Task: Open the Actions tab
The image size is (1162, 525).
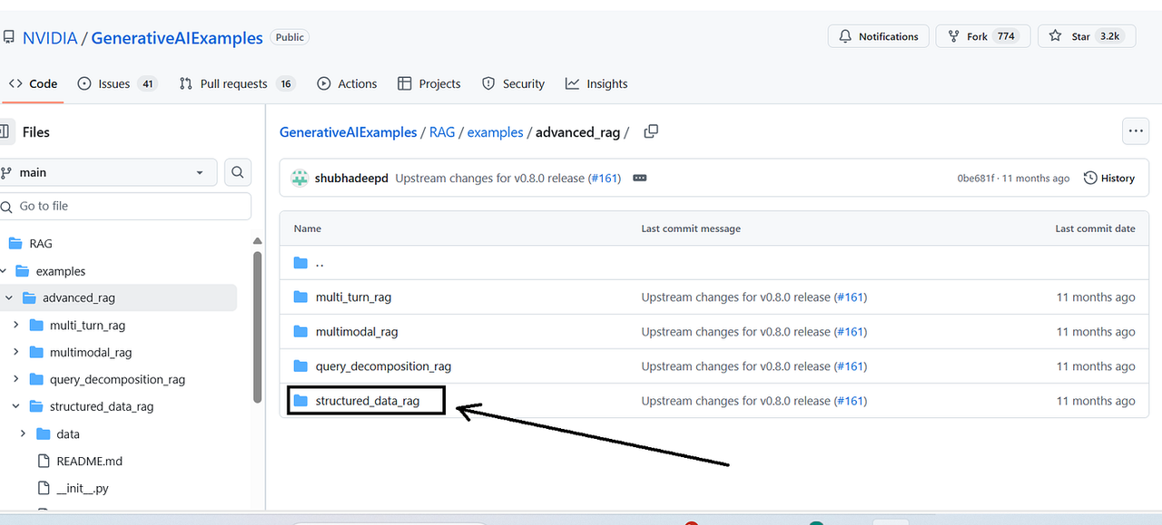Action: point(347,83)
